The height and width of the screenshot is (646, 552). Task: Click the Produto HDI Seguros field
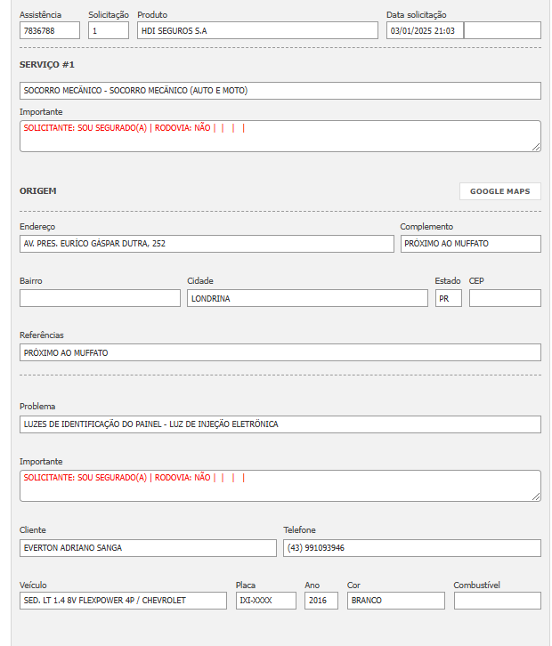click(x=257, y=30)
